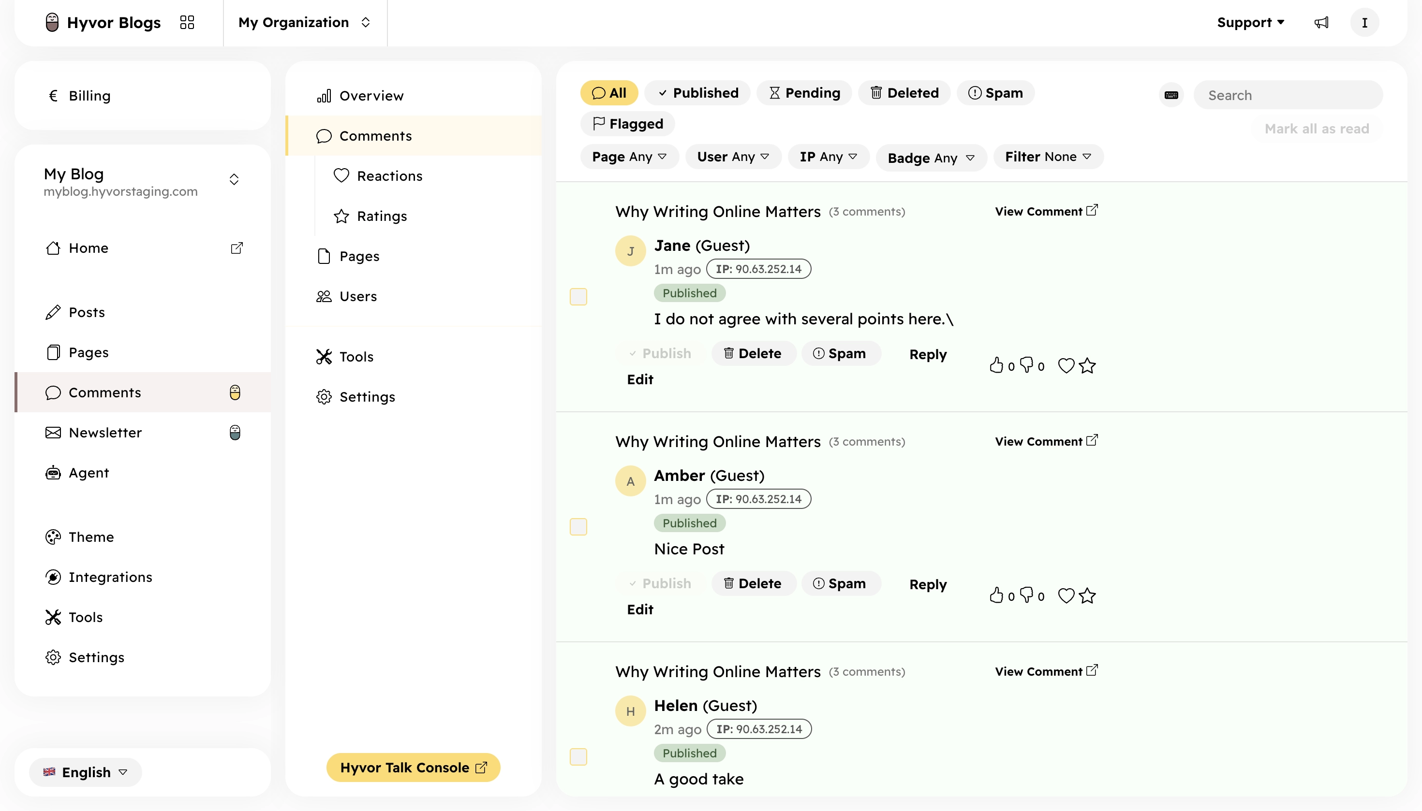Open Newsletter in the sidebar
1422x811 pixels.
point(143,433)
